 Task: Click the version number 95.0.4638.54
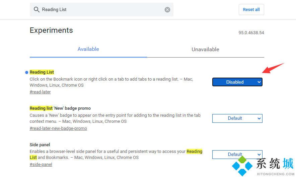(251, 33)
